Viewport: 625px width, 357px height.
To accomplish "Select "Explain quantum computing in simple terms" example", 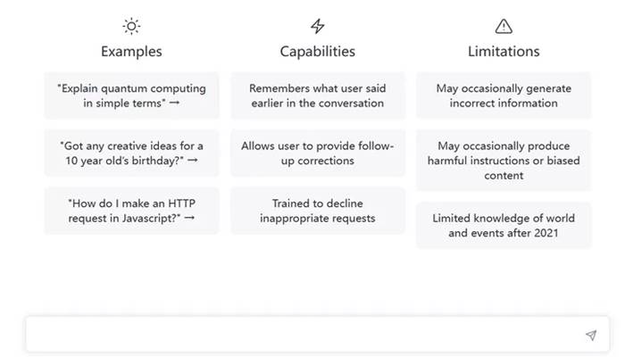I will pyautogui.click(x=131, y=95).
